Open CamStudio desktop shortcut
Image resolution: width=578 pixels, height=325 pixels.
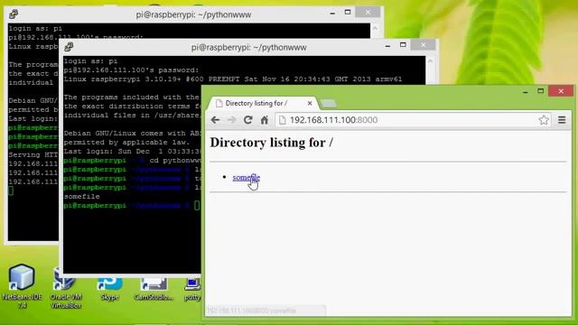154,289
